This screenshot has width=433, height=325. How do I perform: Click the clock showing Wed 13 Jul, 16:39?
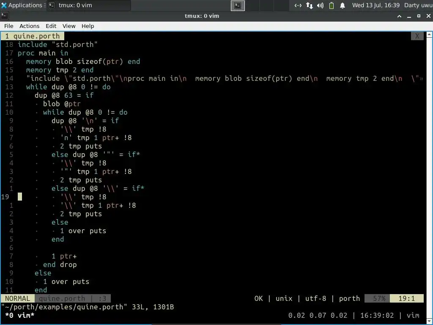tap(376, 5)
